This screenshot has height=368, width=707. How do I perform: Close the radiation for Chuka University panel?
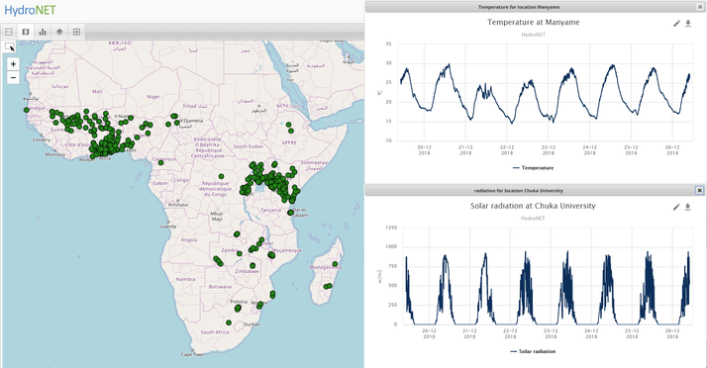tap(699, 191)
